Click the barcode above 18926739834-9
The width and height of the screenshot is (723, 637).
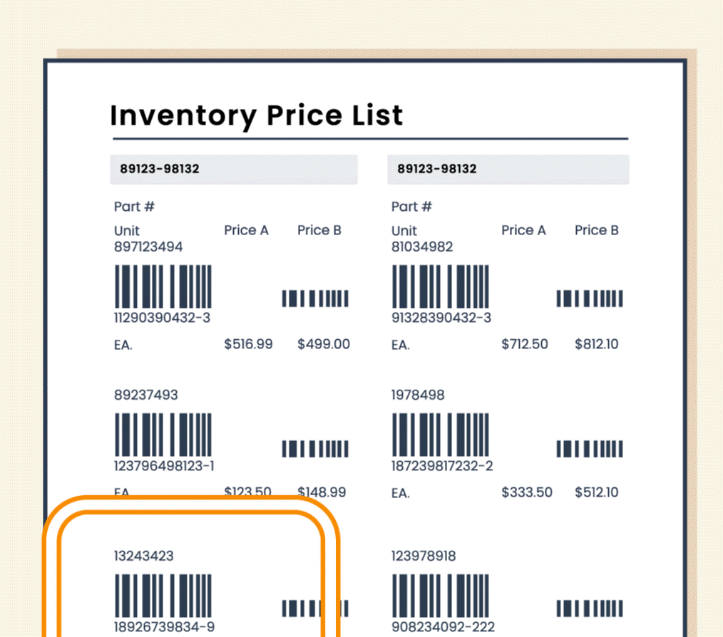[163, 596]
